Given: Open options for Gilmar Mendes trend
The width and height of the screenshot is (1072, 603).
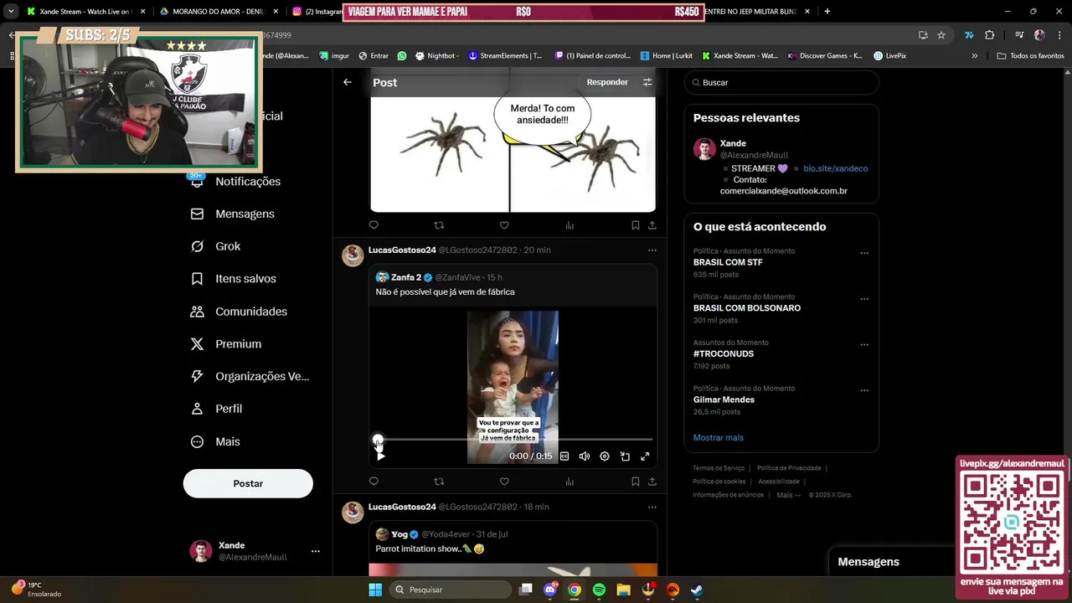Looking at the screenshot, I should tap(864, 390).
